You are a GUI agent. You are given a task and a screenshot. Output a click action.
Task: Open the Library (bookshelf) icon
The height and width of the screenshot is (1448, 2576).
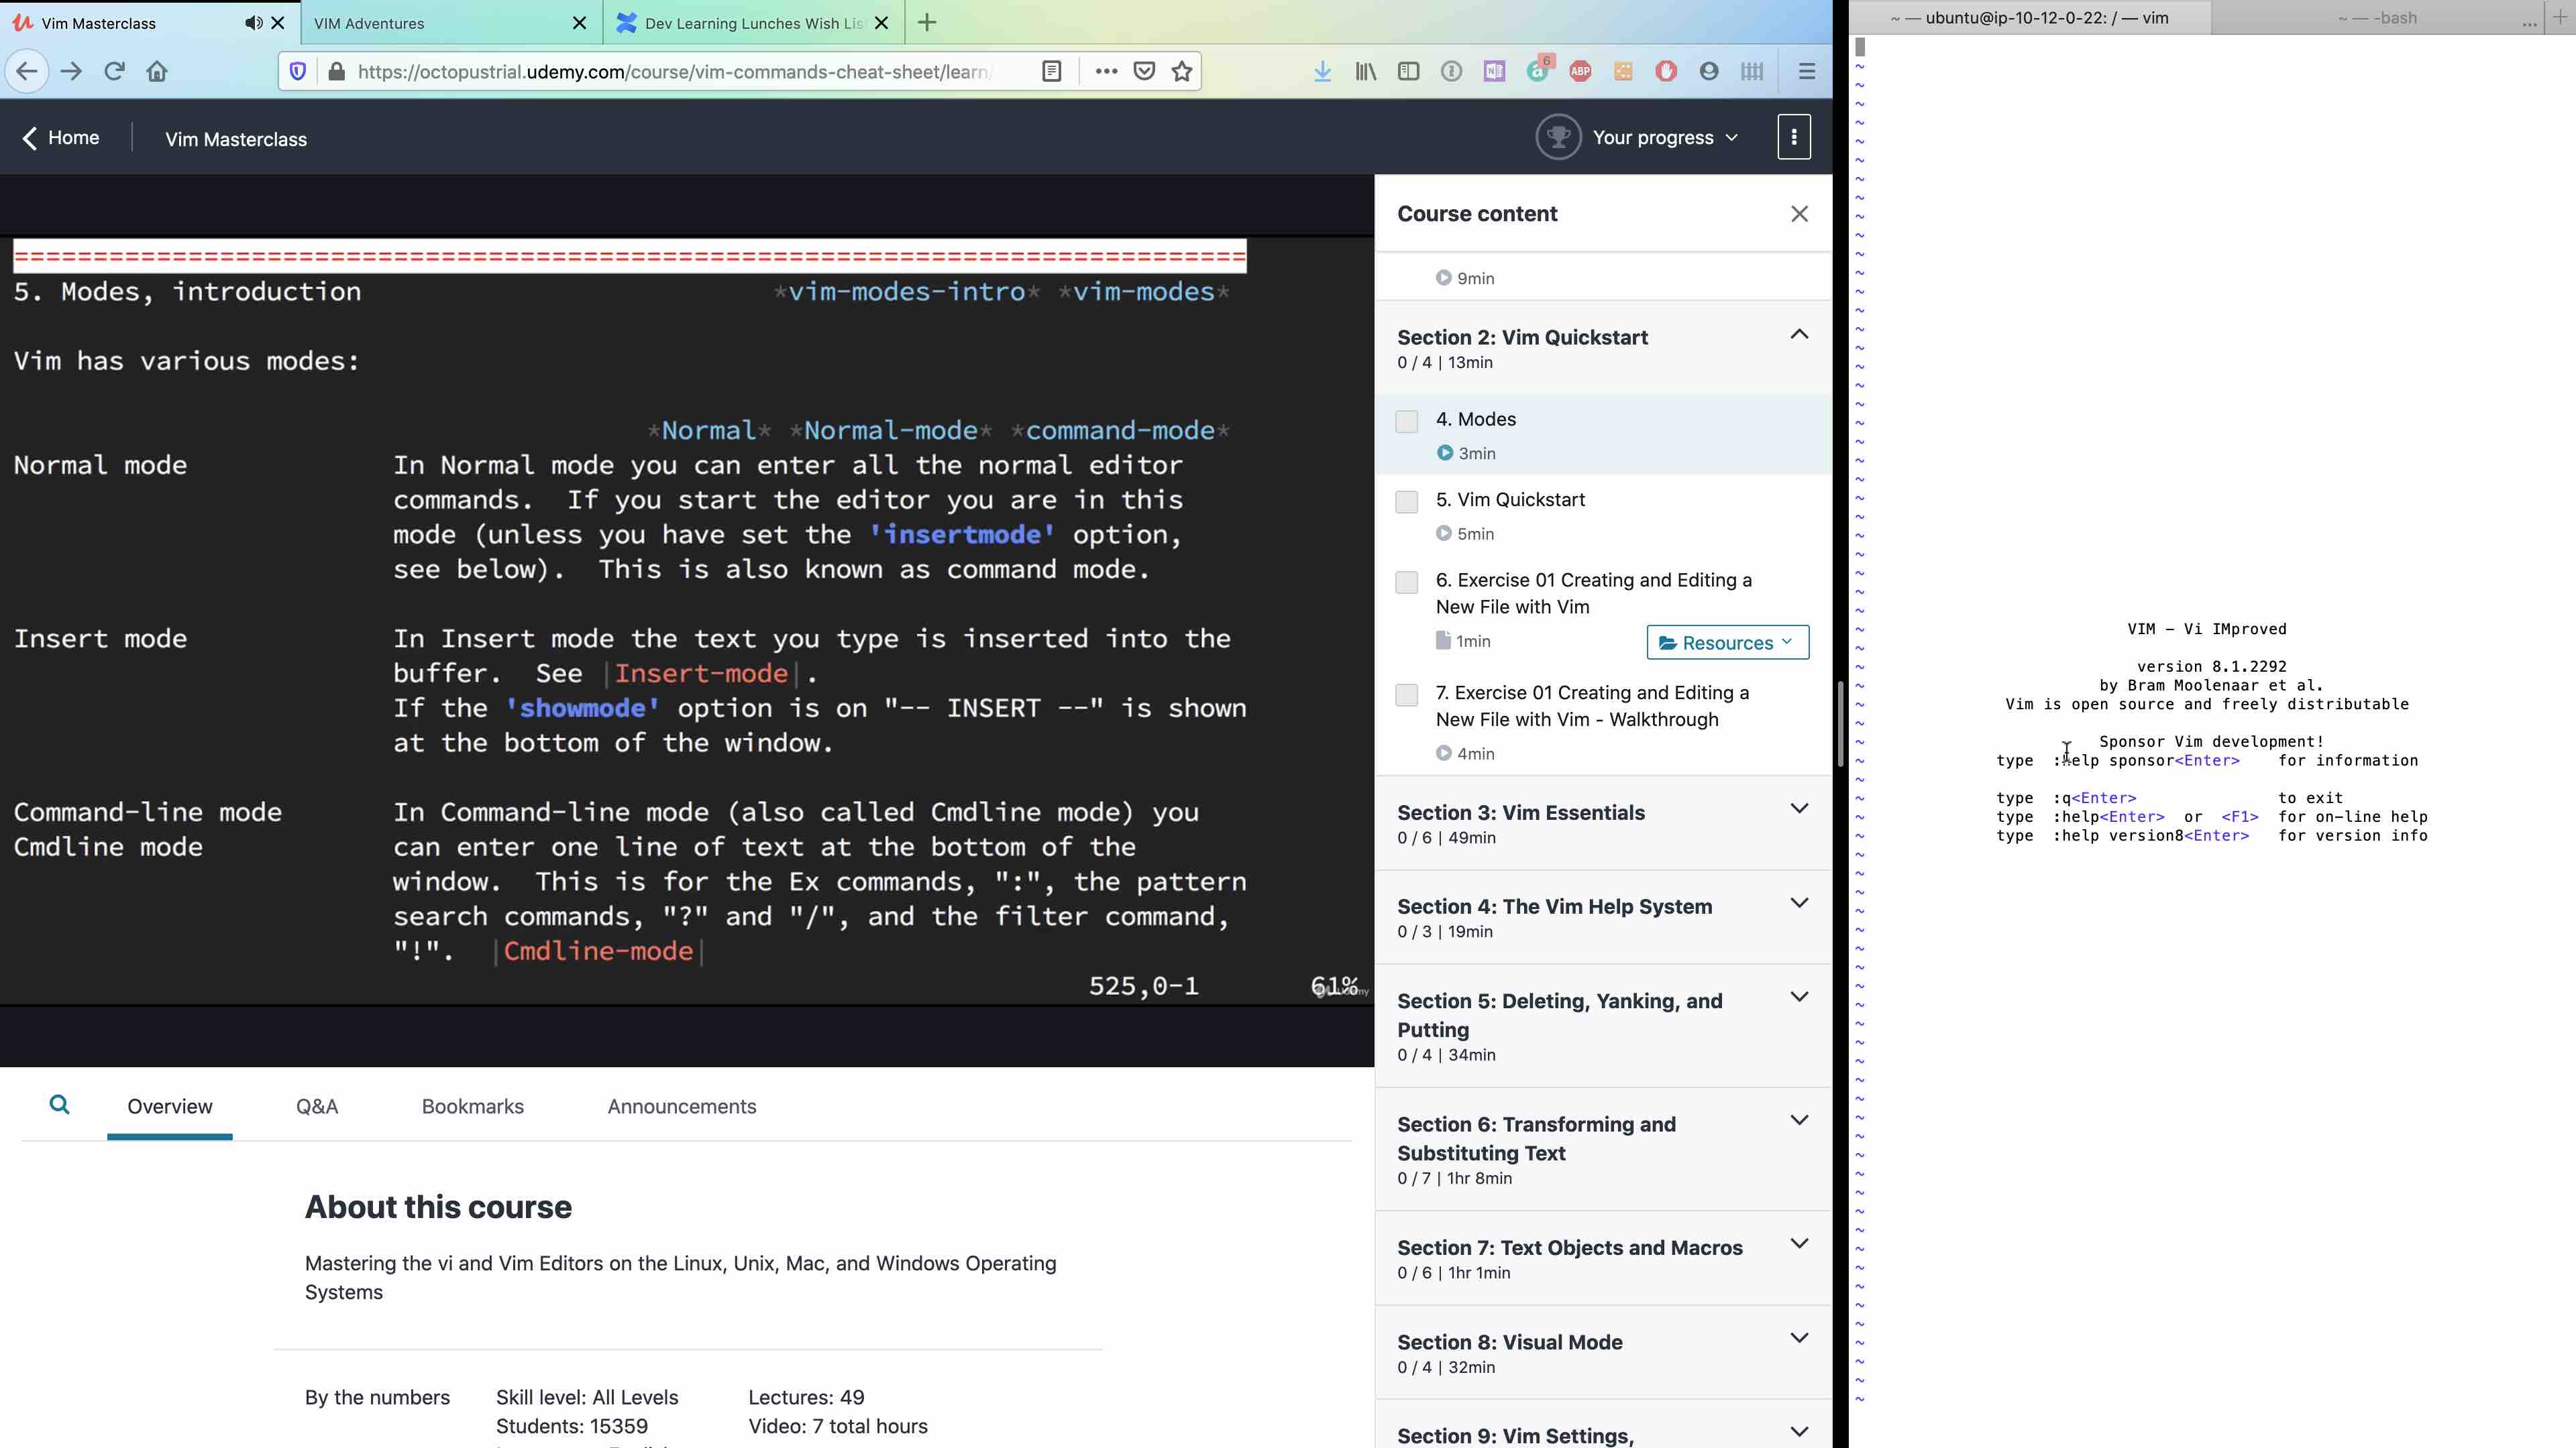(x=1365, y=71)
